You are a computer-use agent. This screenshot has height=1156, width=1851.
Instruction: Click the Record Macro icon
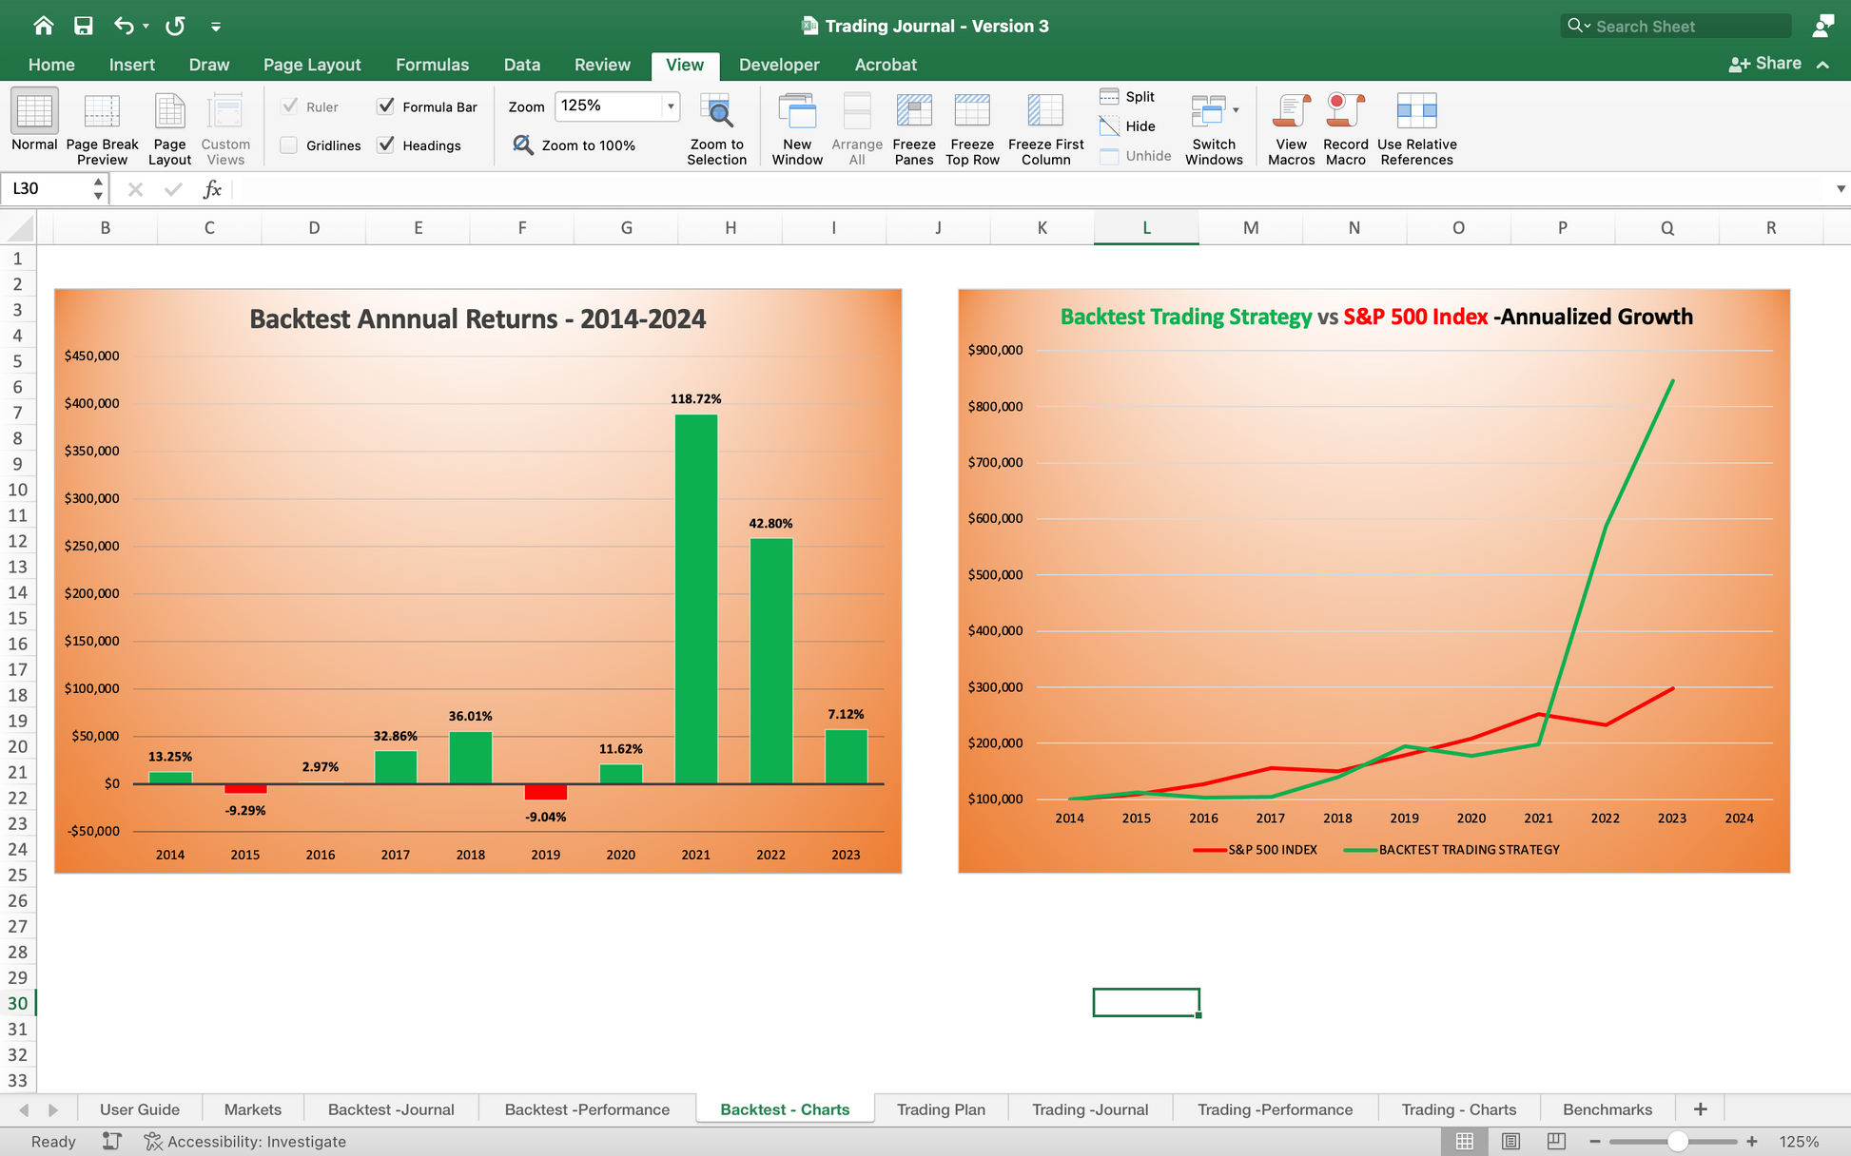pos(1345,112)
